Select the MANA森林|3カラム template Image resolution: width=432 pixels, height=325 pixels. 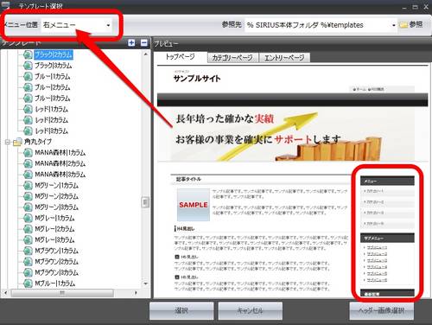[60, 175]
